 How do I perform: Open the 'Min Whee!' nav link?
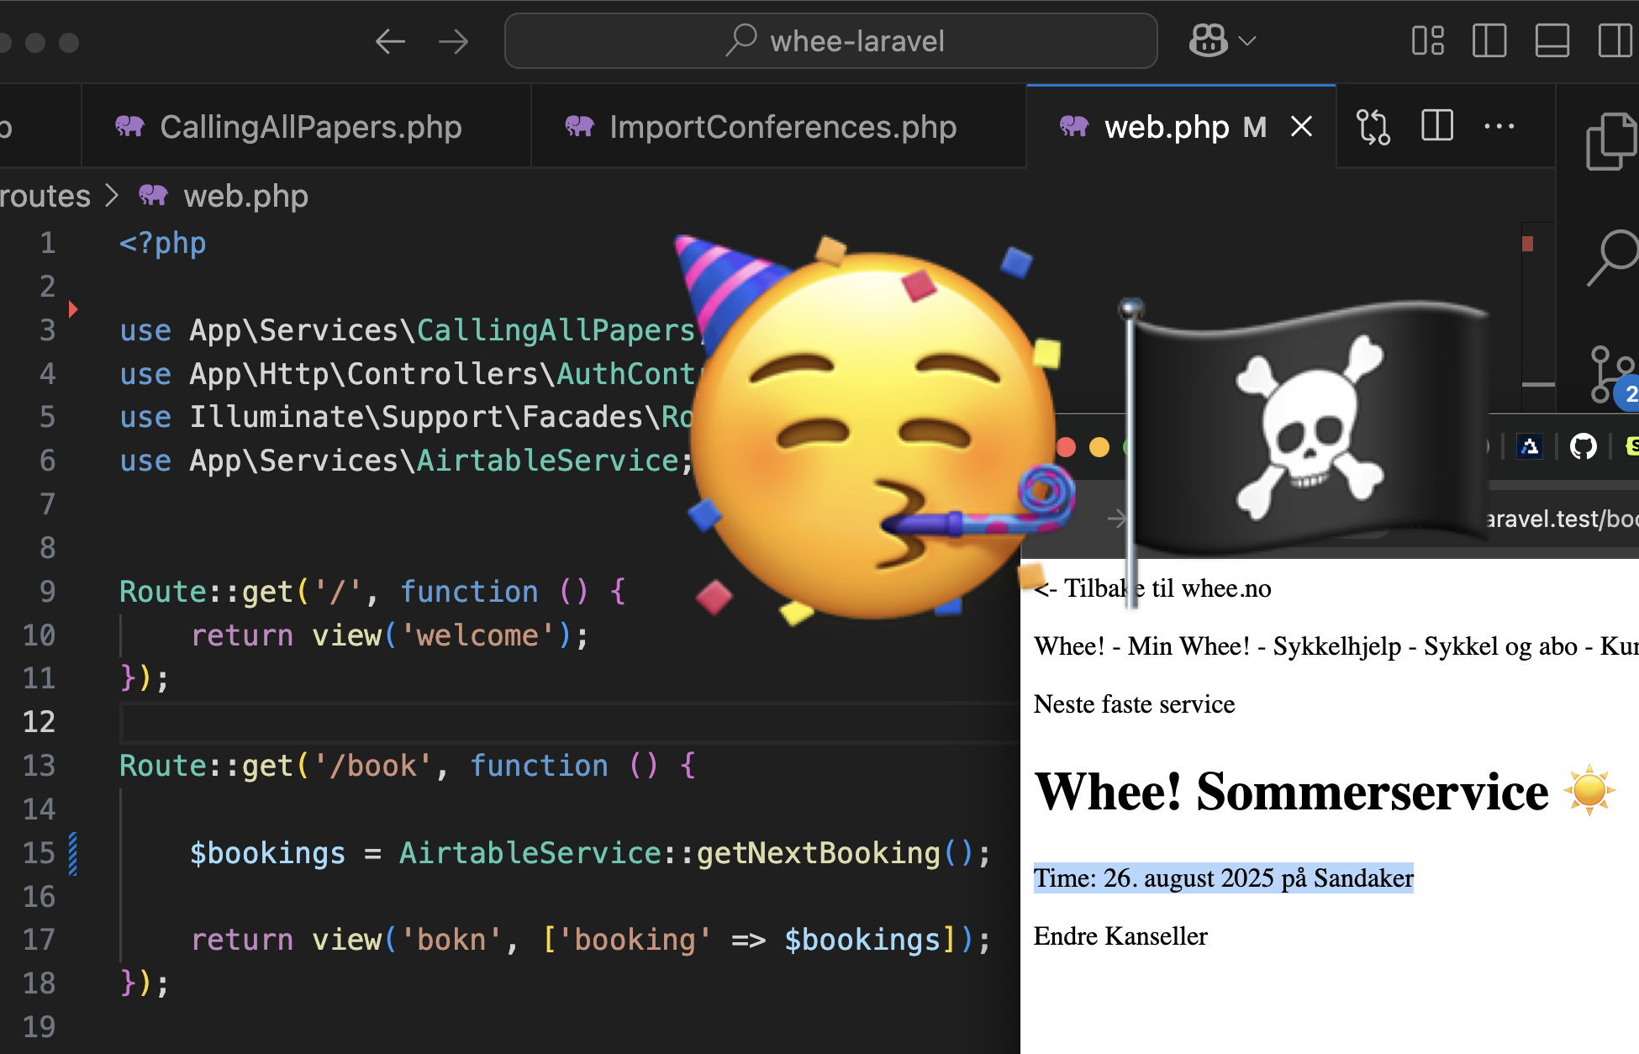tap(1188, 646)
